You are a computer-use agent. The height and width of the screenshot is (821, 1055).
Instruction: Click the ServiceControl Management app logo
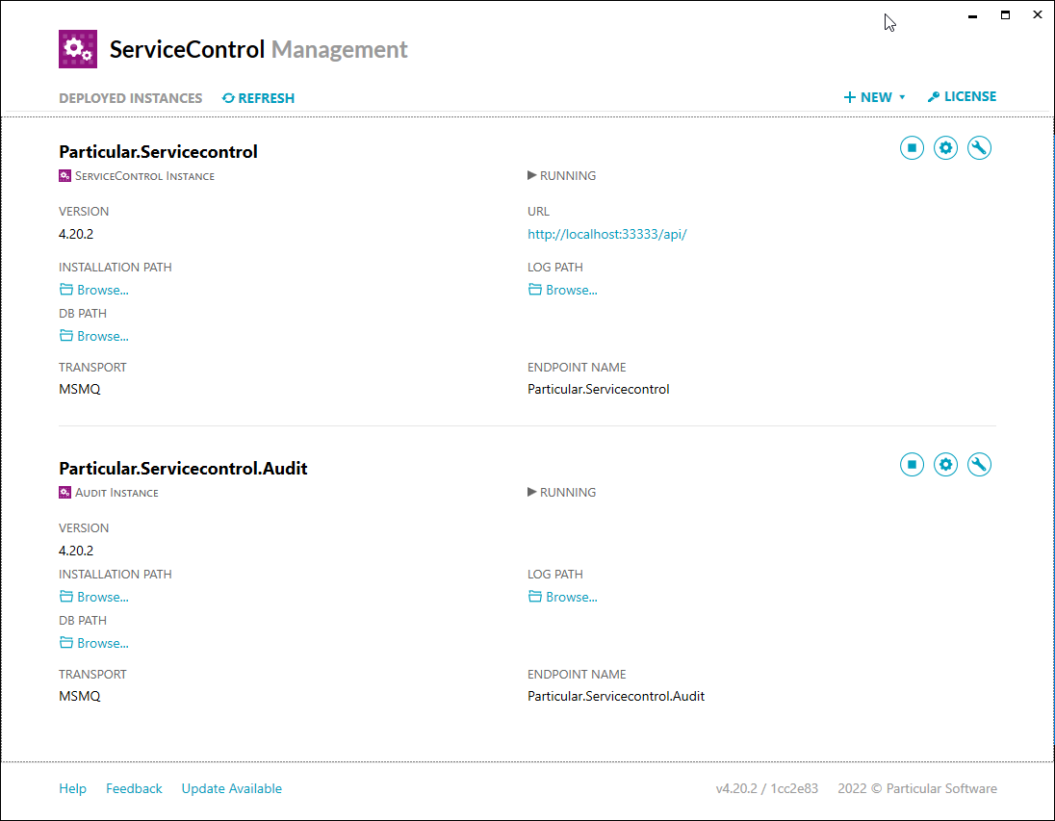(77, 48)
